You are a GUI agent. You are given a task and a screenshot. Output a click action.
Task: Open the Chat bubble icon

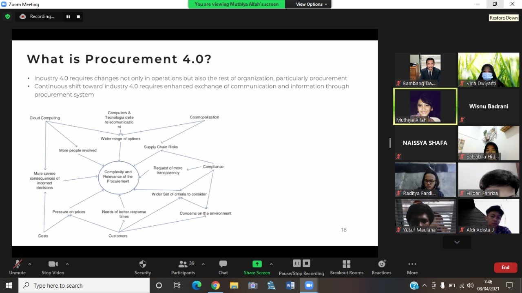[x=223, y=264]
